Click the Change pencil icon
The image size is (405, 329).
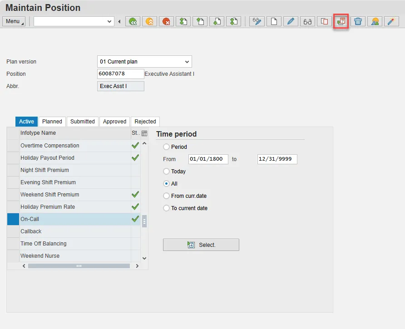pos(291,21)
